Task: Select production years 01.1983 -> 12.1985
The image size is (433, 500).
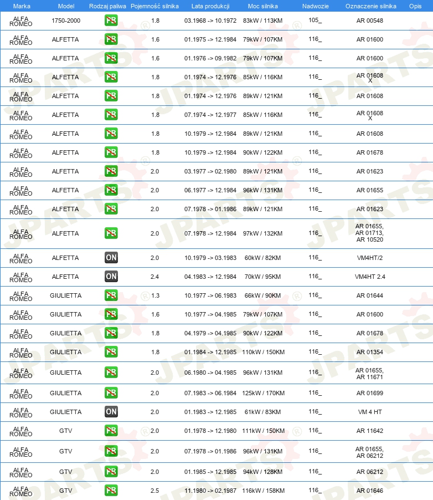Action: coord(210,412)
